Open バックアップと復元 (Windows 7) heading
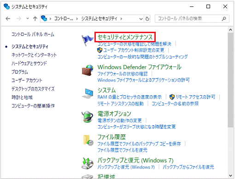The width and height of the screenshot is (235, 179). pyautogui.click(x=135, y=160)
